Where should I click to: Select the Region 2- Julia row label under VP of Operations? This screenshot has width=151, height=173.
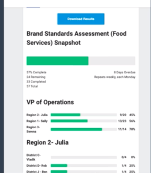[x=37, y=115]
